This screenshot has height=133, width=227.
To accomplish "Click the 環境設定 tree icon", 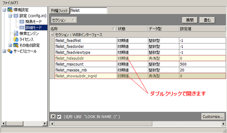I will pos(10,10).
